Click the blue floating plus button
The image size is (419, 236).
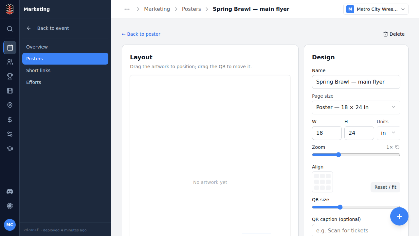pos(399,216)
